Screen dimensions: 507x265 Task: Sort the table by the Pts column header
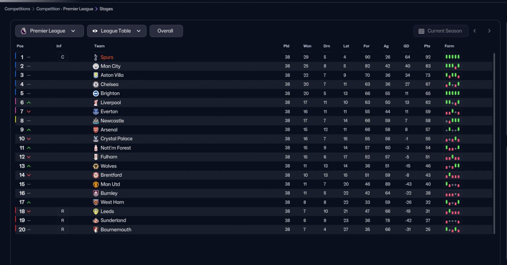(x=427, y=46)
